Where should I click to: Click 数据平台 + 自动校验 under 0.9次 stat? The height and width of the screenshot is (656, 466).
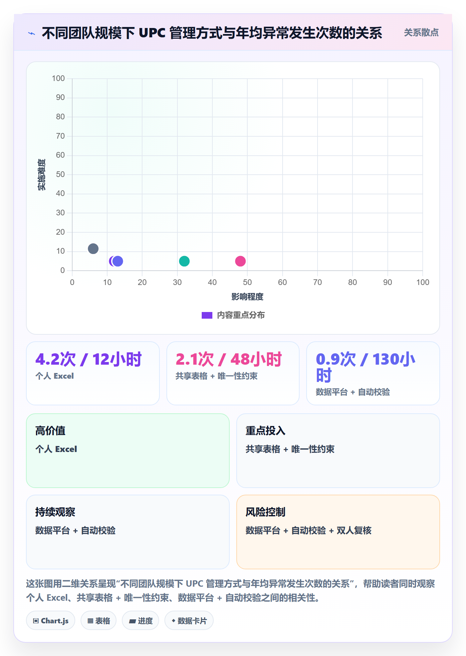point(353,392)
